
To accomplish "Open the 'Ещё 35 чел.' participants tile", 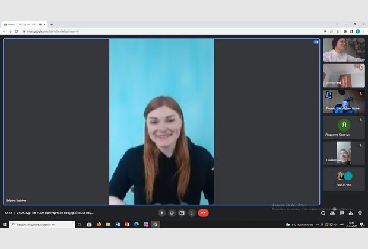I will [x=344, y=178].
